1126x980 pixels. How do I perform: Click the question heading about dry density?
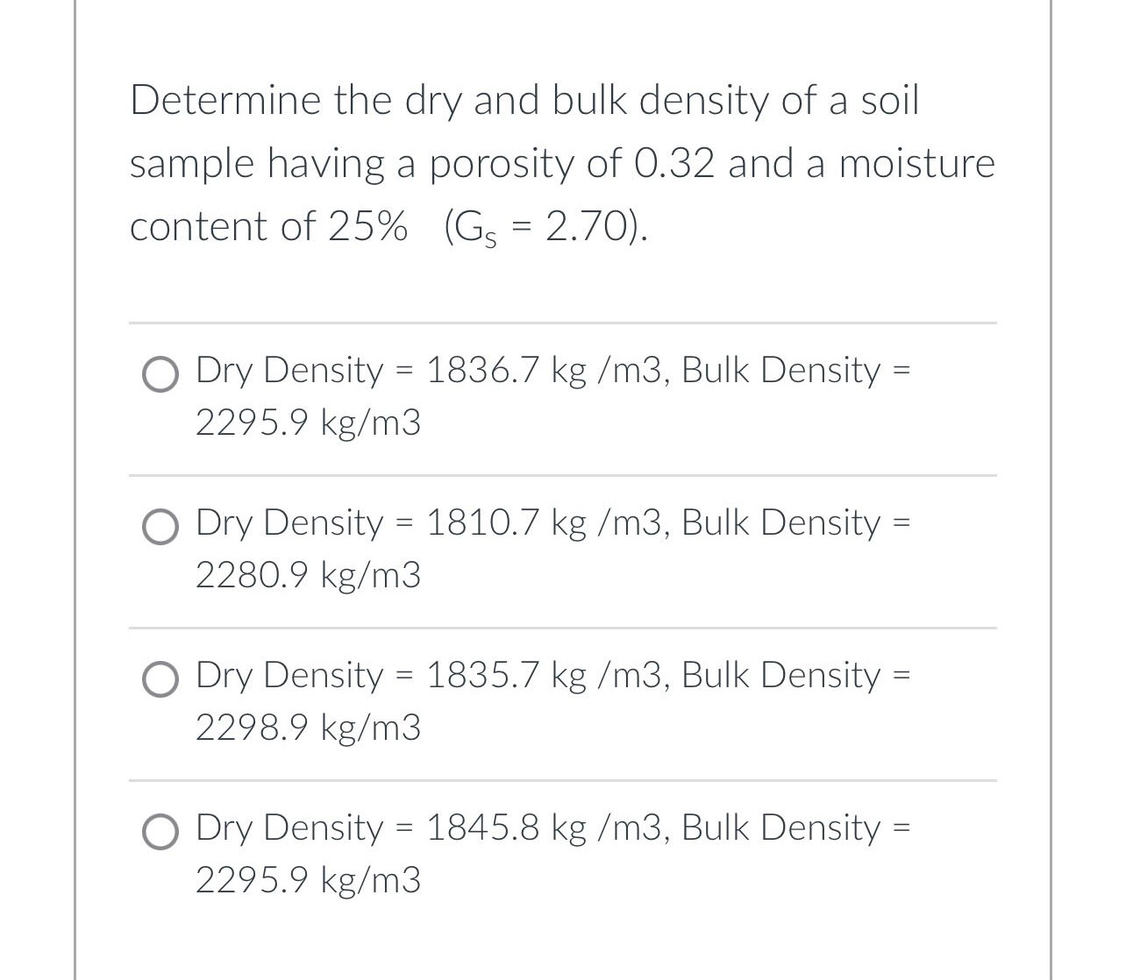coord(524,99)
